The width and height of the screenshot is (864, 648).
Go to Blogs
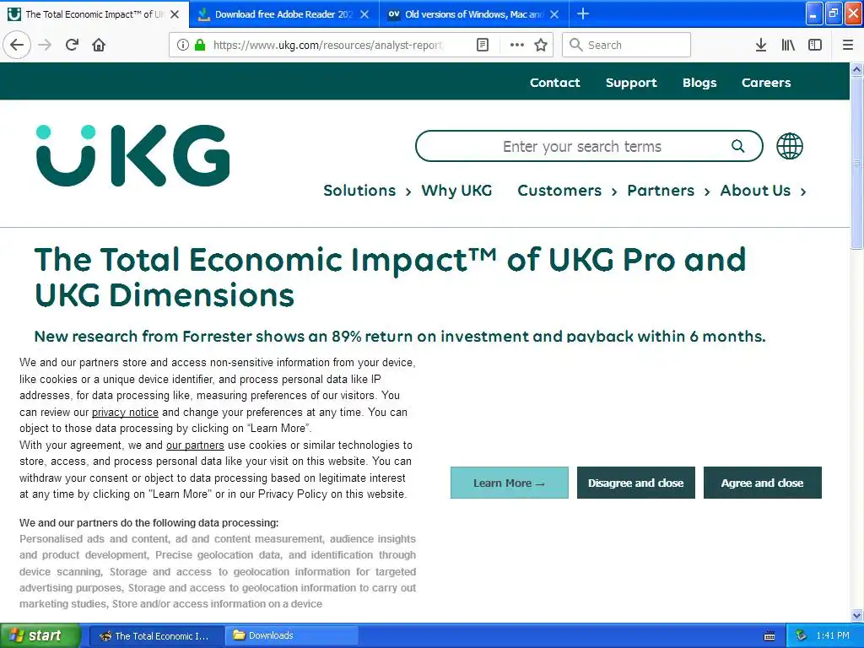699,83
